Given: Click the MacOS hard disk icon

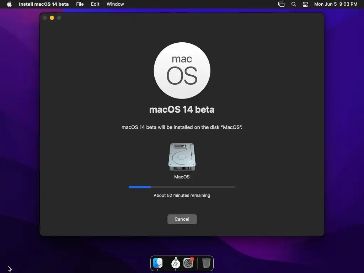Looking at the screenshot, I should tap(182, 157).
